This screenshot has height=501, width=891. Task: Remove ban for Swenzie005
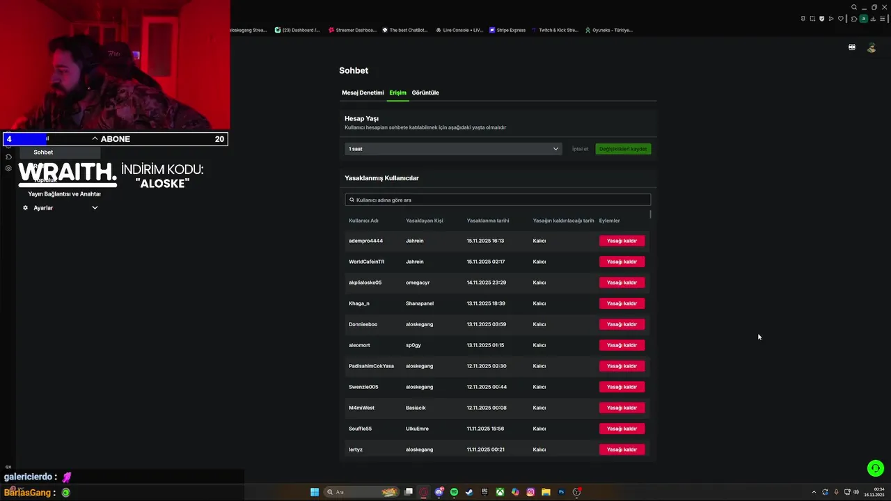(622, 387)
